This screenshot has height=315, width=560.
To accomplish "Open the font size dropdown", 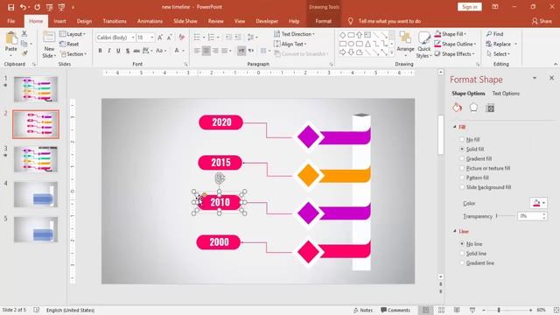I will [x=151, y=38].
